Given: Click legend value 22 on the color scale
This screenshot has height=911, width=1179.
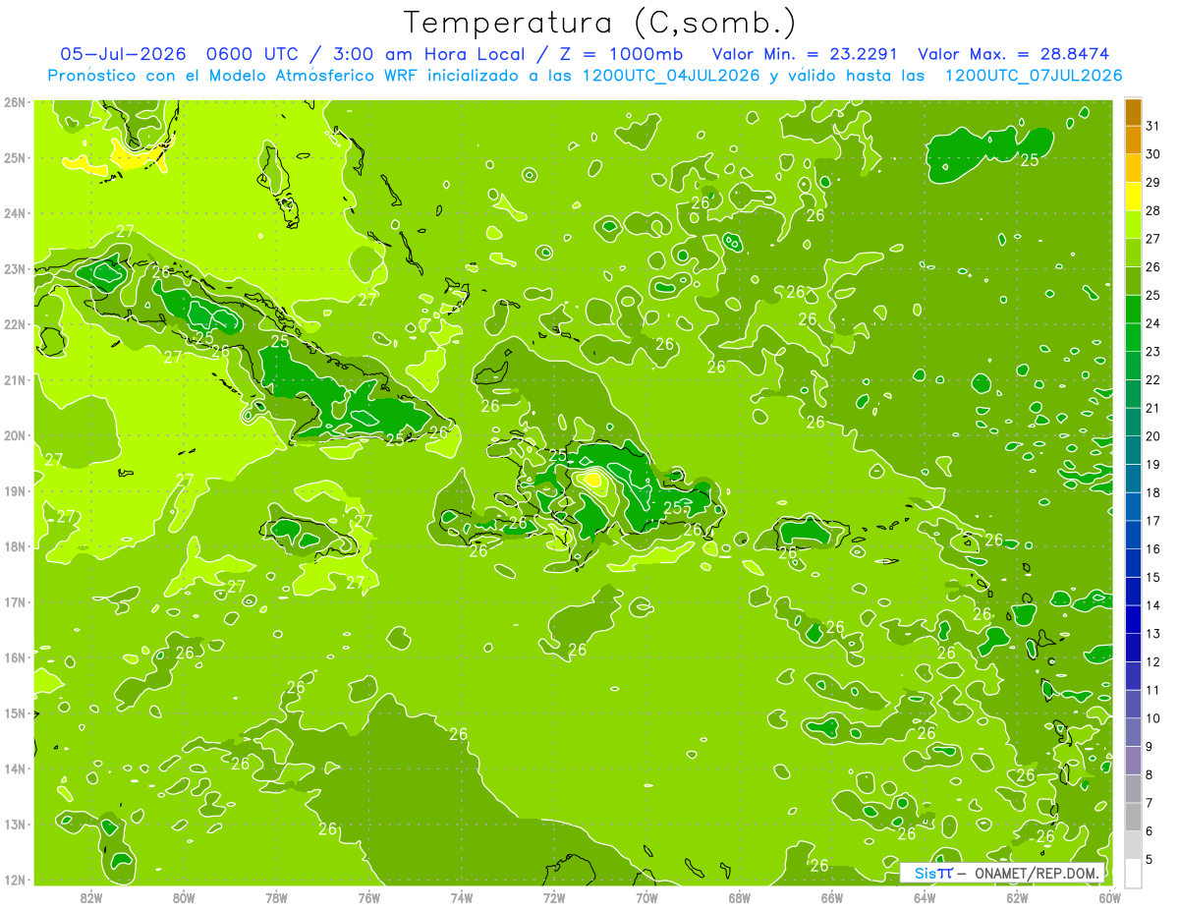Looking at the screenshot, I should coord(1152,379).
